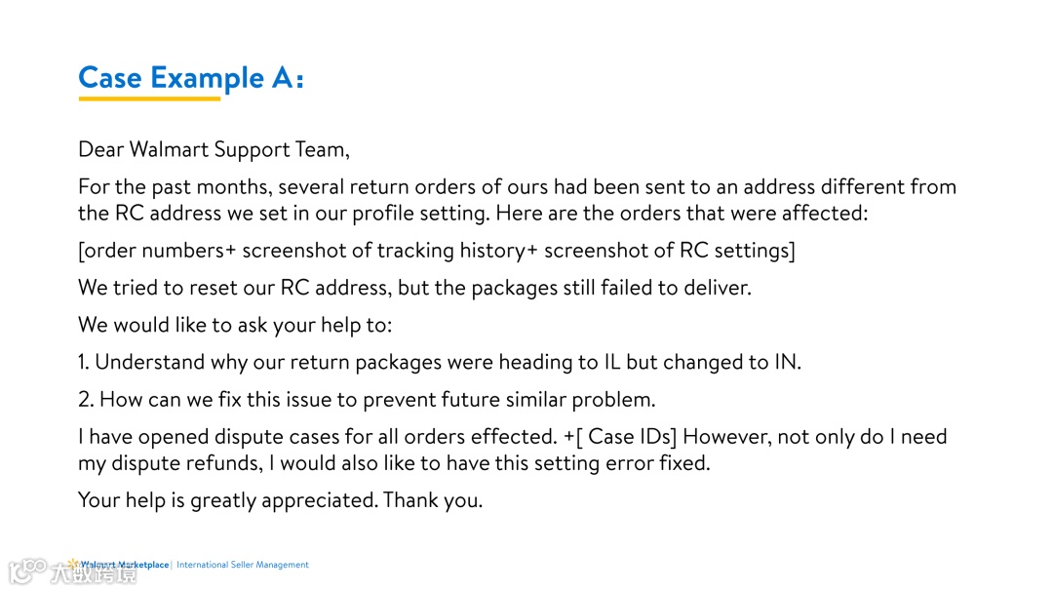
Task: Click the 'We tried to reset' sentence
Action: click(414, 288)
